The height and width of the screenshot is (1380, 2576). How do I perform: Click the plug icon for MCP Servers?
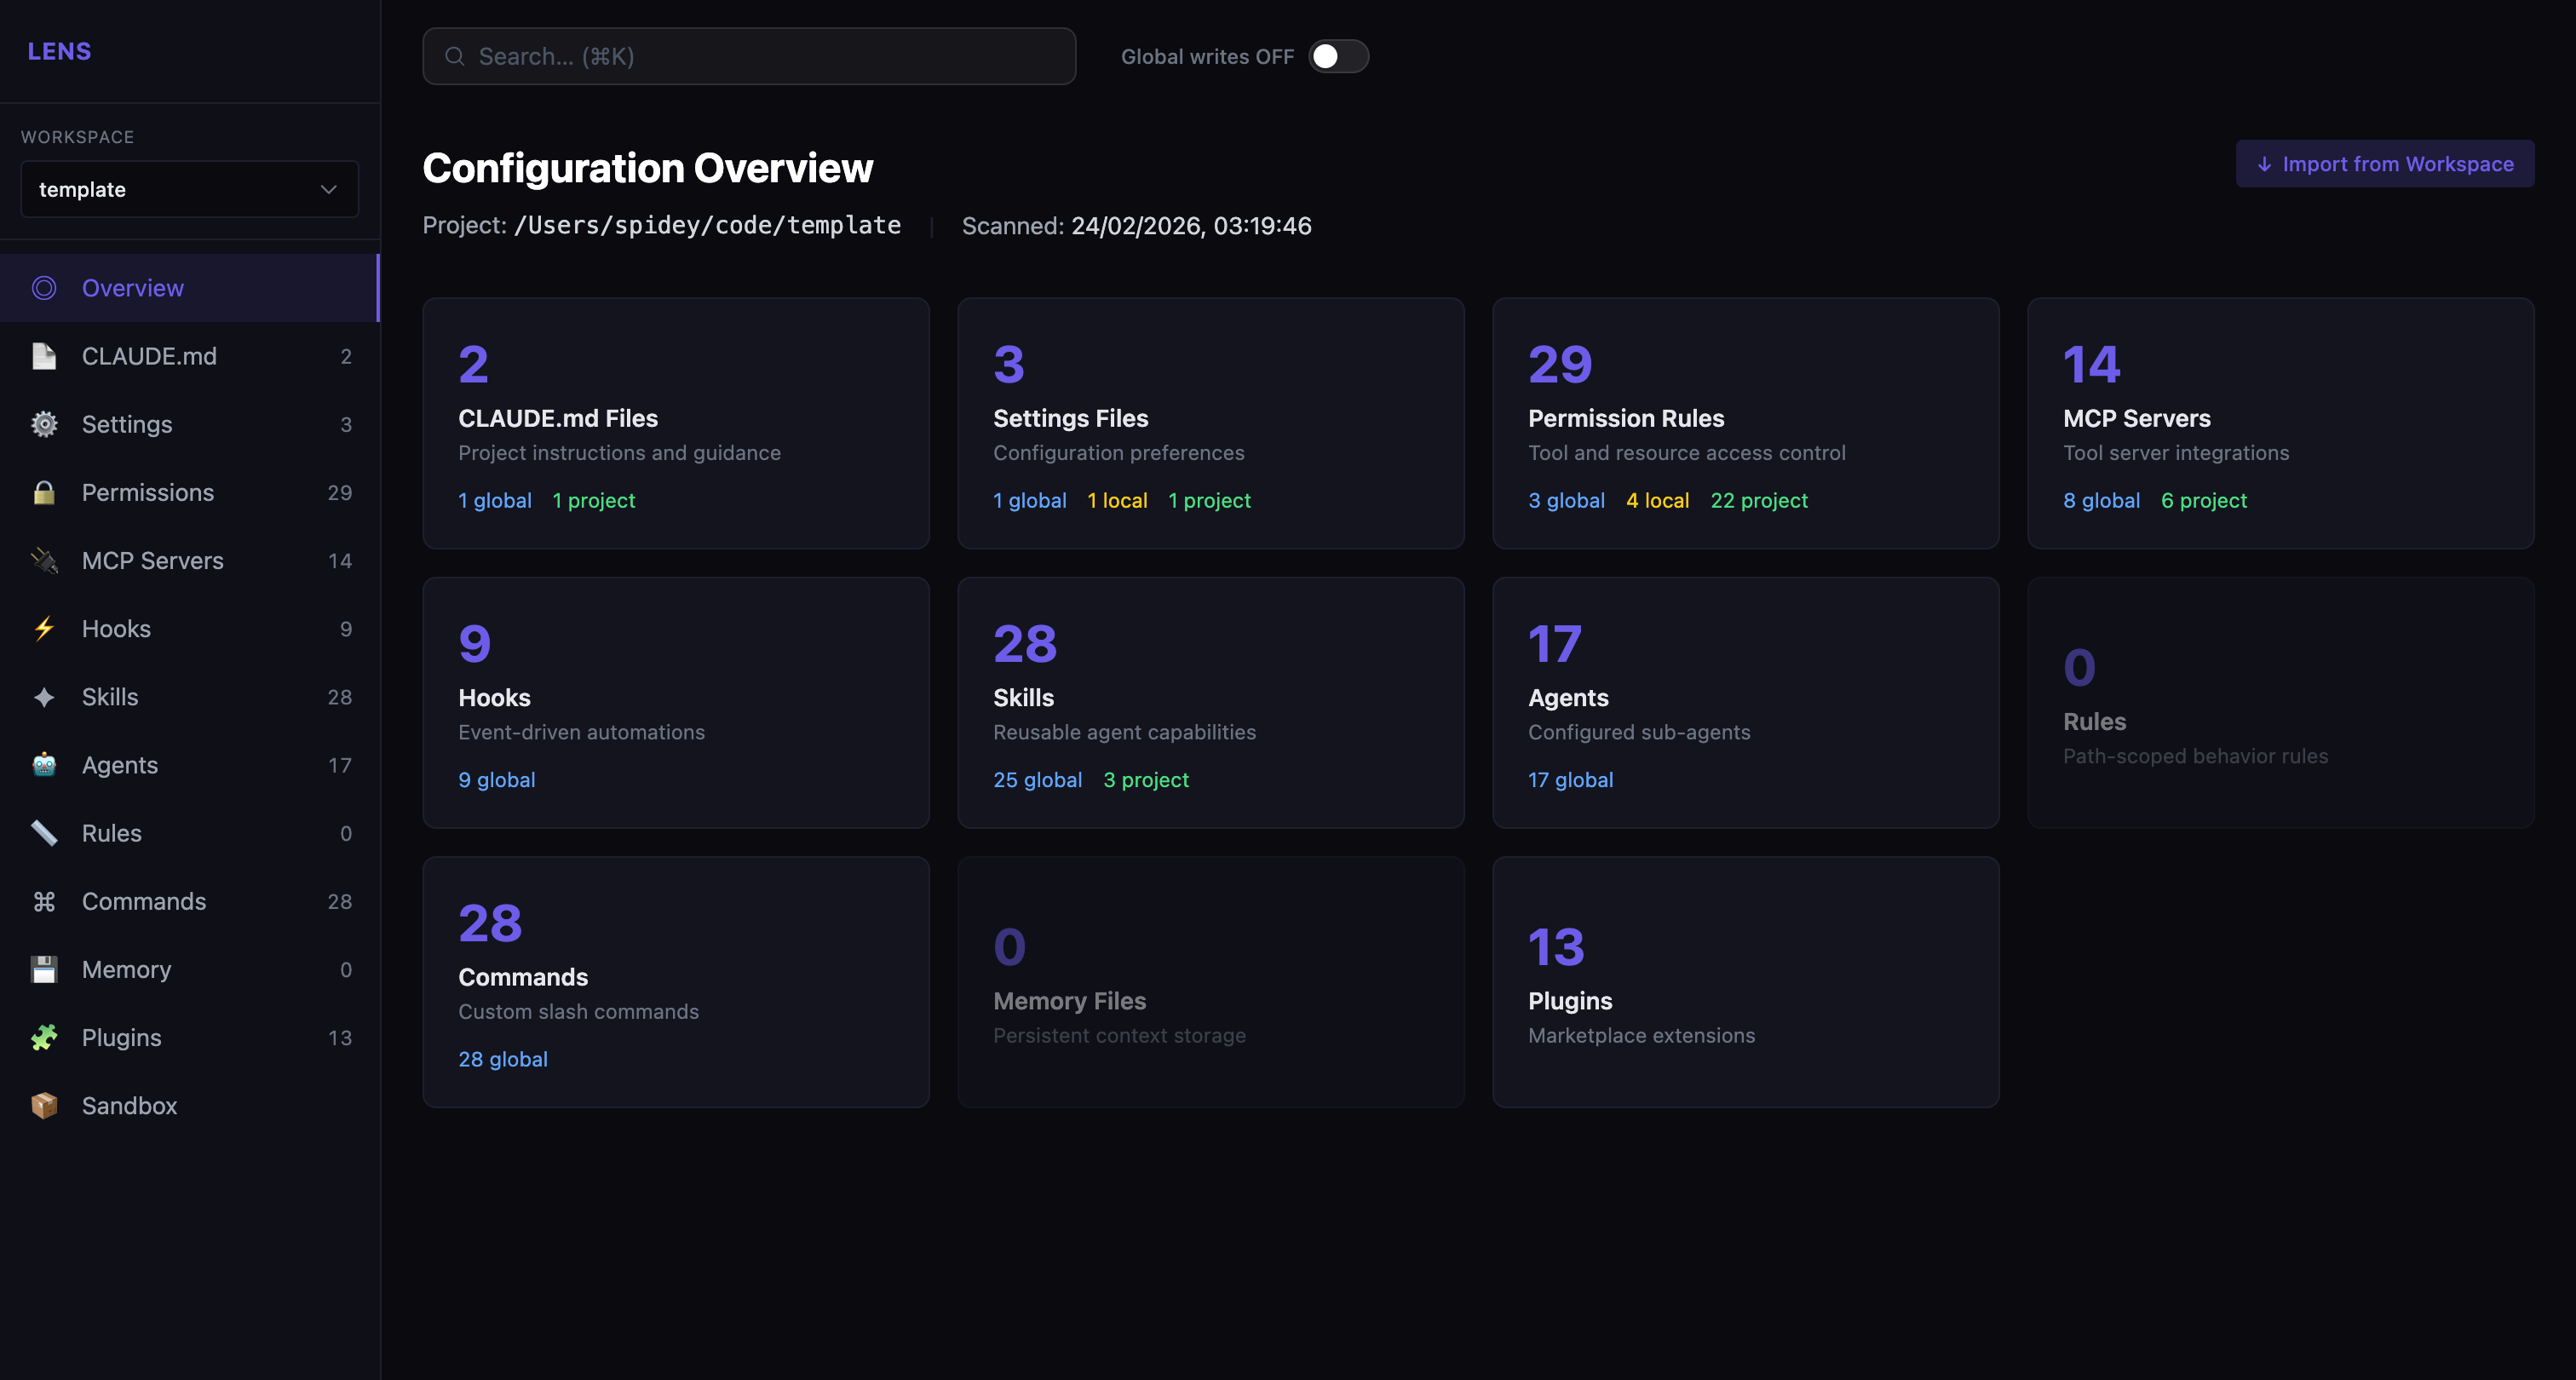44,561
